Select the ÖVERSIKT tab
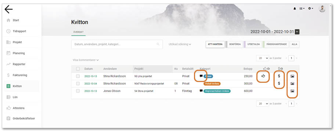The image size is (335, 133). coord(78,32)
